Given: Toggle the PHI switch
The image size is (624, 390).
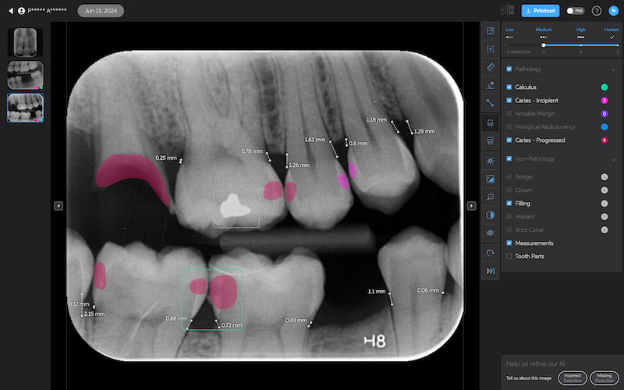Looking at the screenshot, I should 575,11.
